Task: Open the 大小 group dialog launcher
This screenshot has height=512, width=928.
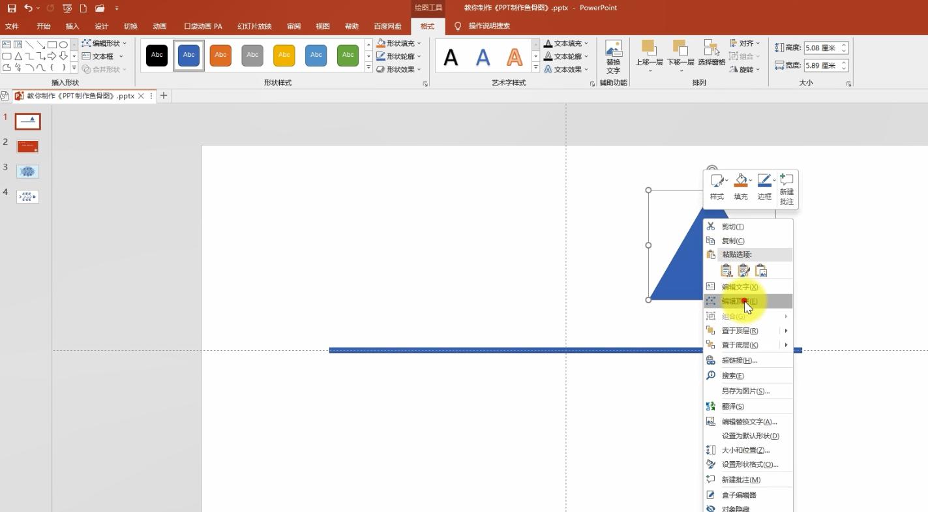Action: (x=849, y=84)
